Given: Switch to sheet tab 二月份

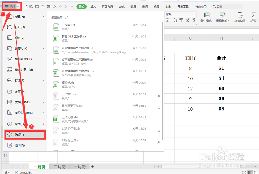Looking at the screenshot, I should 59,167.
